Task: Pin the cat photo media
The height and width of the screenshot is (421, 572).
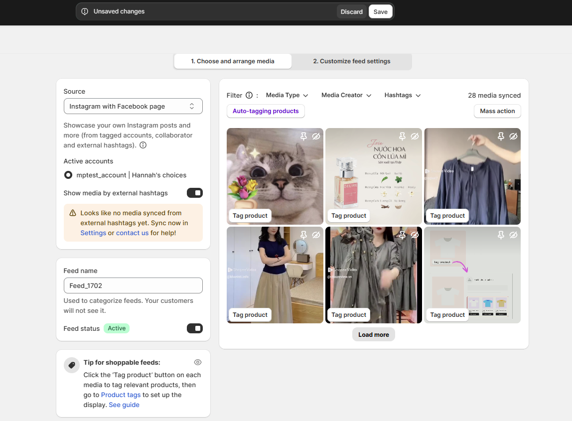Action: click(304, 136)
